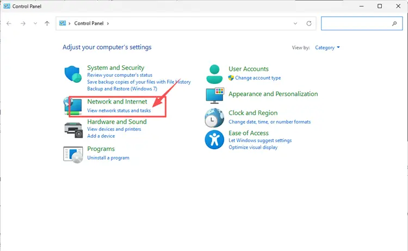Image resolution: width=408 pixels, height=251 pixels.
Task: Click View devices and printers
Action: click(x=114, y=129)
